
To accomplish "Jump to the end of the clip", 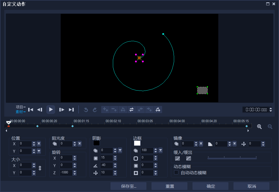I will coord(71,110).
